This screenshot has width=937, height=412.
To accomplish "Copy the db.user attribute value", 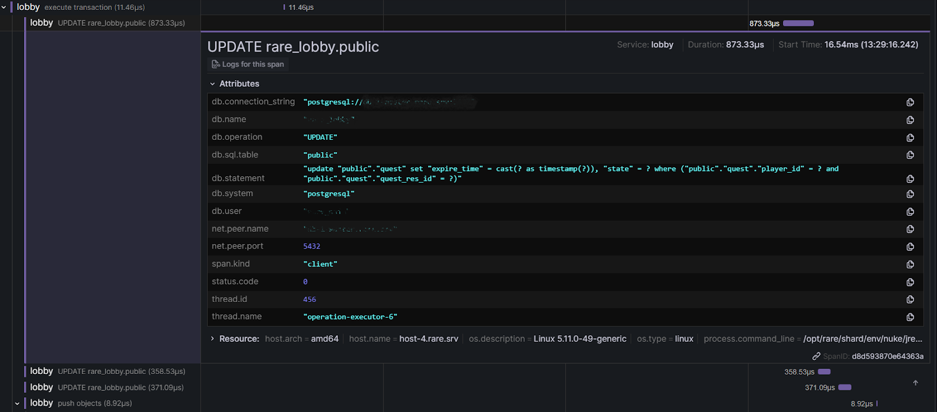I will click(x=910, y=212).
